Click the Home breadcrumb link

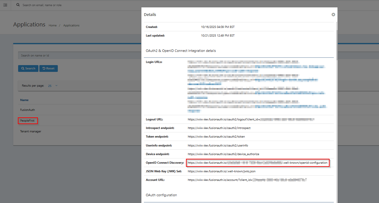pyautogui.click(x=52, y=25)
